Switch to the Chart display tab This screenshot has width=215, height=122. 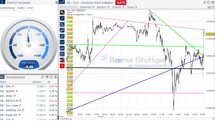coord(30,8)
